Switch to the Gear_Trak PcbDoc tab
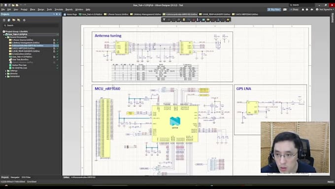This screenshot has width=335, height=189. [x=91, y=14]
